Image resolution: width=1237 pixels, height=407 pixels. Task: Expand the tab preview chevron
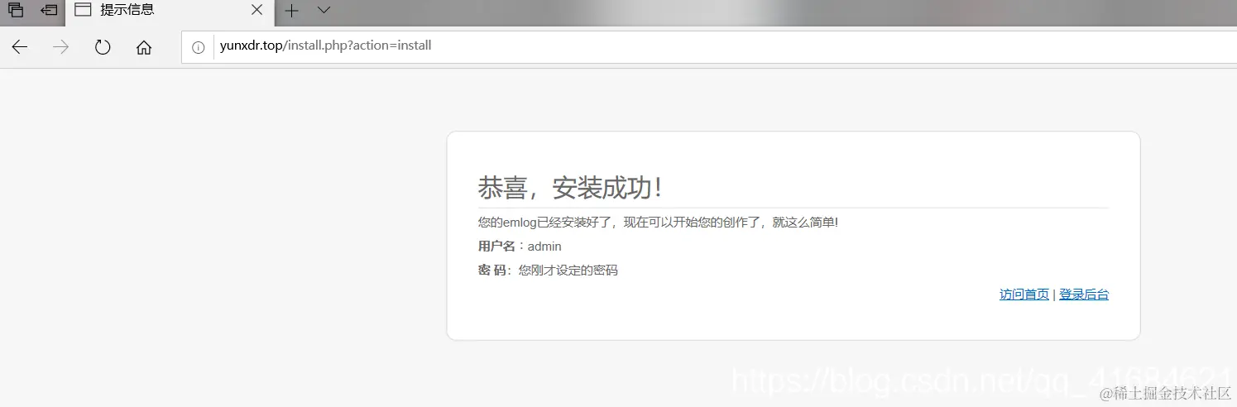324,11
